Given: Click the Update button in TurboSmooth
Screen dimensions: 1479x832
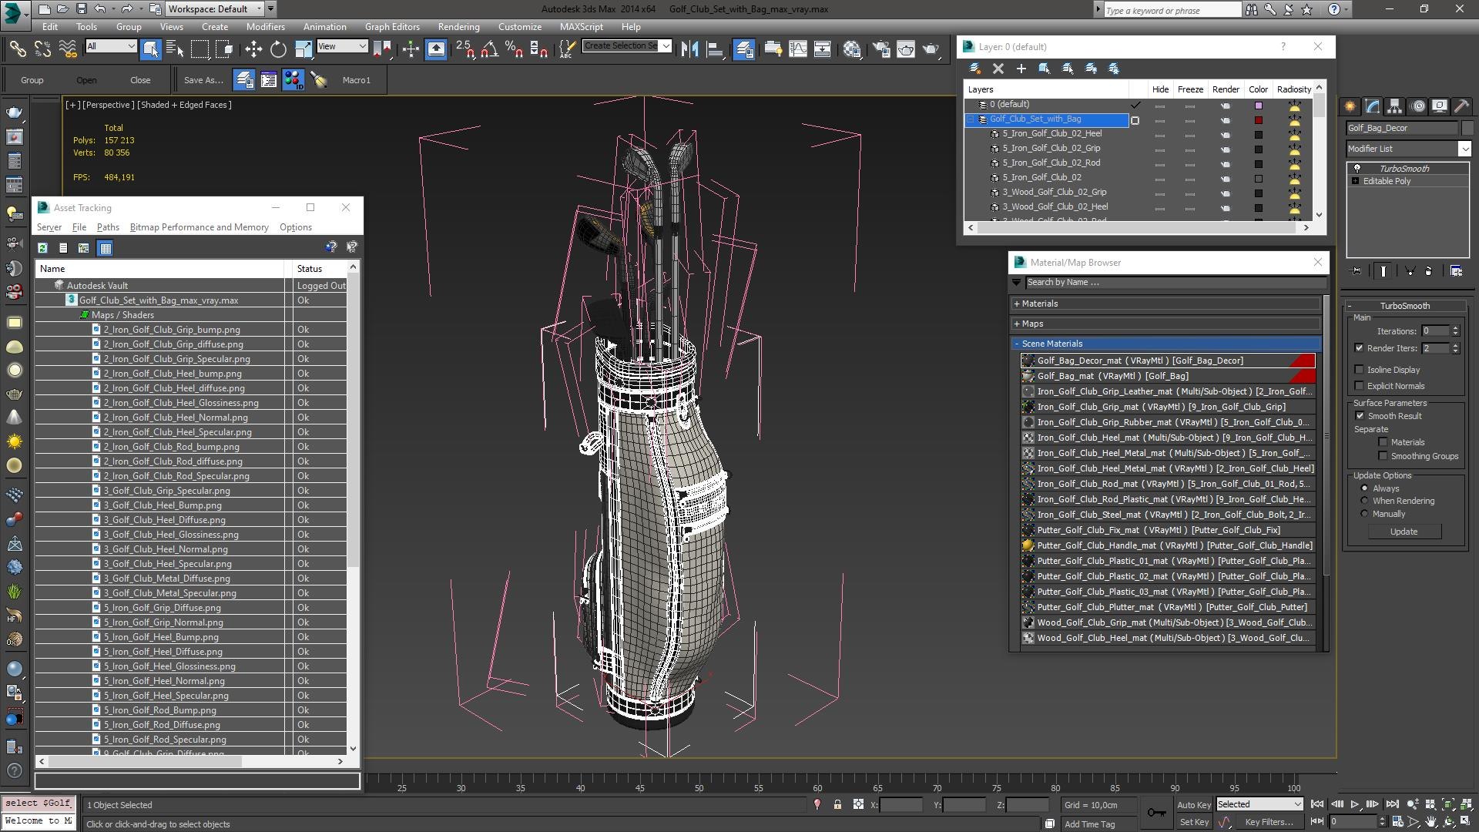Looking at the screenshot, I should click(1404, 532).
